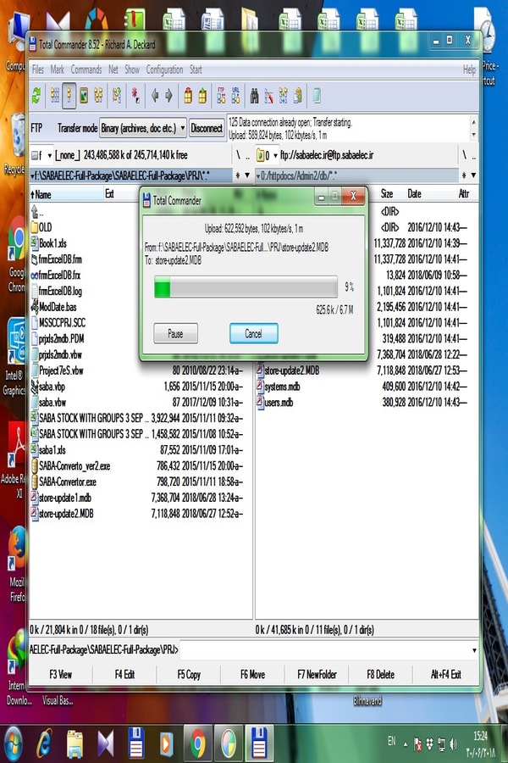This screenshot has width=508, height=763.
Task: Click the green upload progress bar
Action: click(x=246, y=287)
